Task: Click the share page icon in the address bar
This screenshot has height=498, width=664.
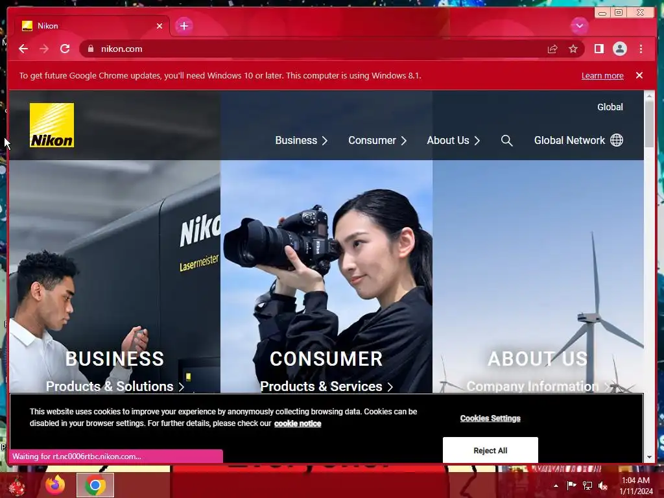Action: 552,49
